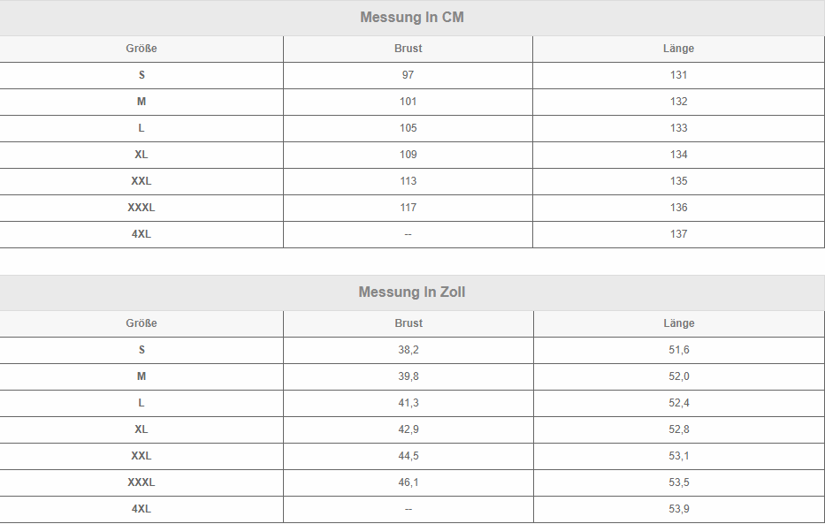Select the Brust value 41,3 for size L
This screenshot has width=825, height=524.
point(409,403)
